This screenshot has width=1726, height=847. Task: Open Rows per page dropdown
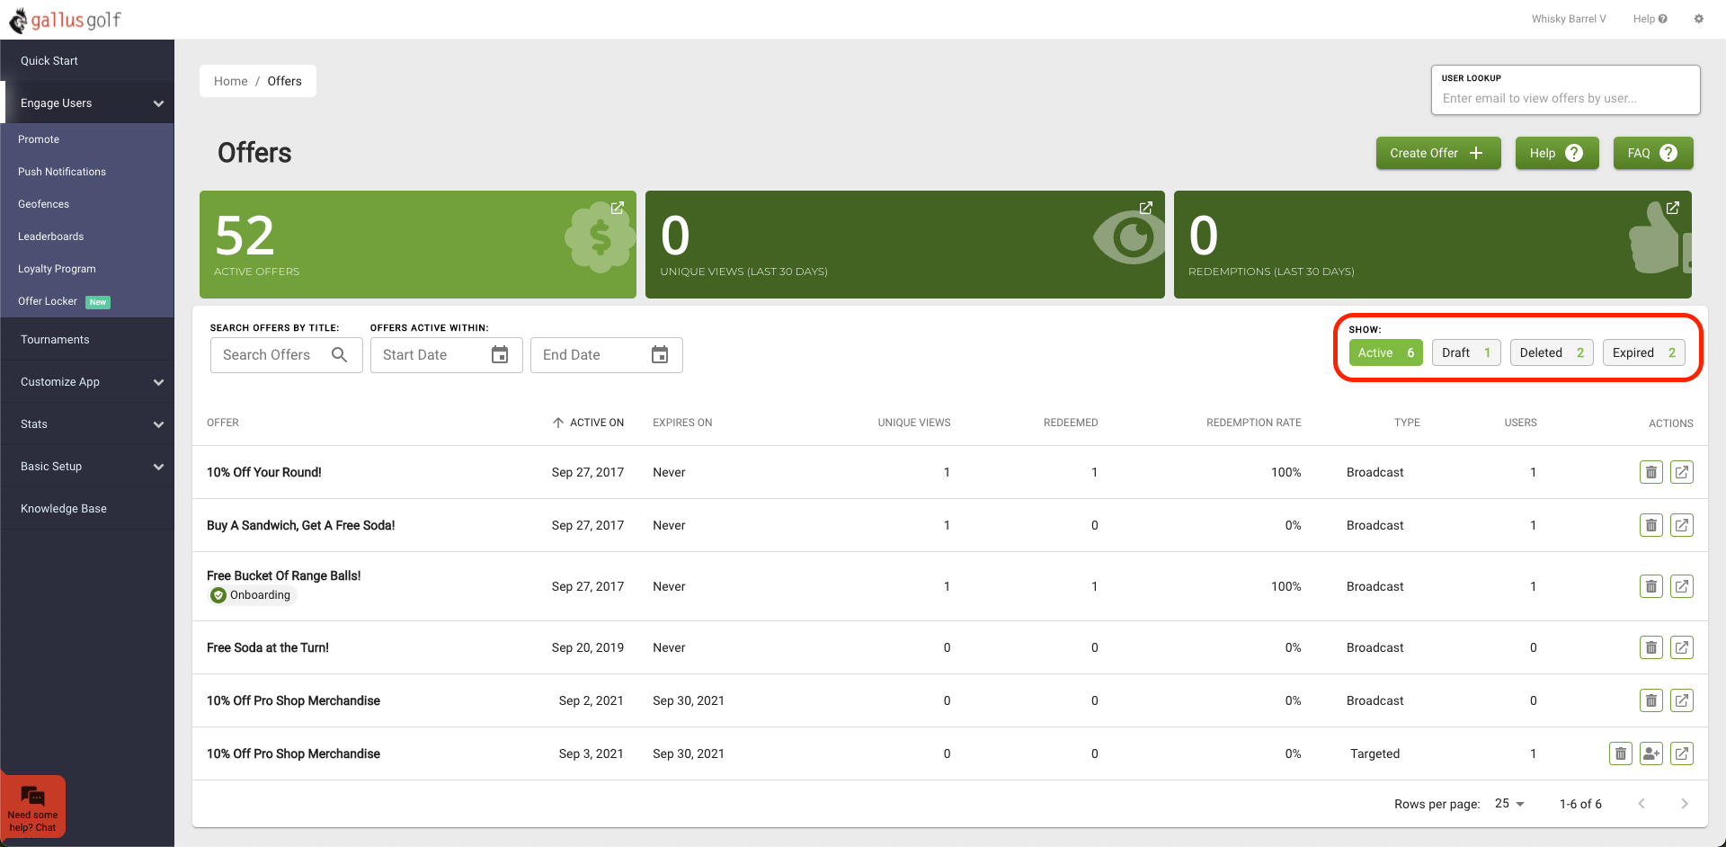point(1510,804)
